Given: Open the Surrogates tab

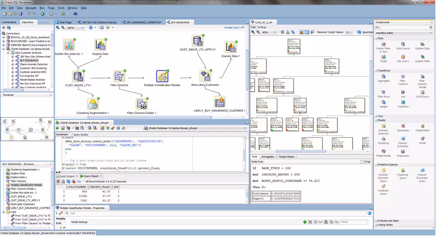Looking at the screenshot, I should point(268,157).
